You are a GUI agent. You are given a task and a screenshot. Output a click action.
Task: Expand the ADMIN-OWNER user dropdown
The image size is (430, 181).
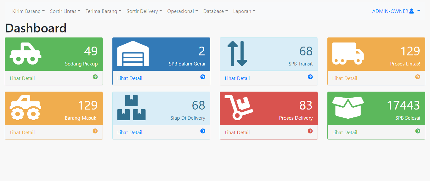coord(396,11)
